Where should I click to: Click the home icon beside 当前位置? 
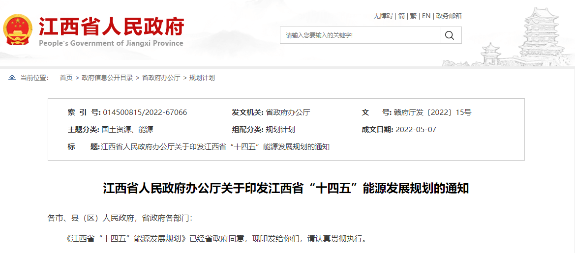click(12, 78)
